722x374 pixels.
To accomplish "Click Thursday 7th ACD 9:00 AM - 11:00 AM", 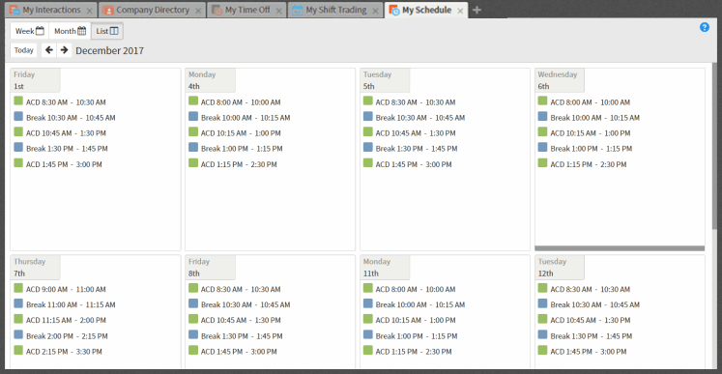I will click(x=66, y=289).
